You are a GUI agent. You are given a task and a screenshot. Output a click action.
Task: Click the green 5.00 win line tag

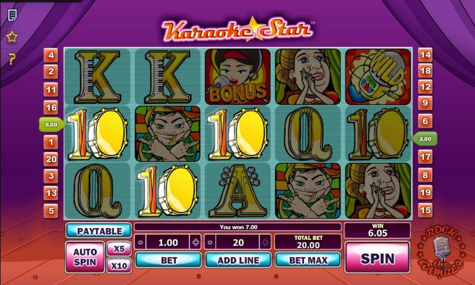(52, 124)
